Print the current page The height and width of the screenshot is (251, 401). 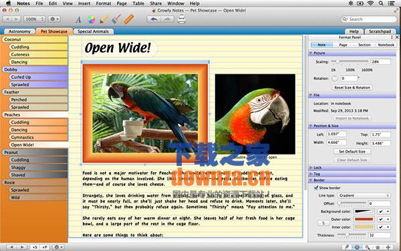point(182,19)
